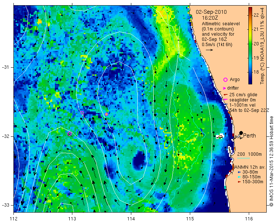
Task: Click the cyan 80-150m ANMN legend arrow
Action: [239, 177]
